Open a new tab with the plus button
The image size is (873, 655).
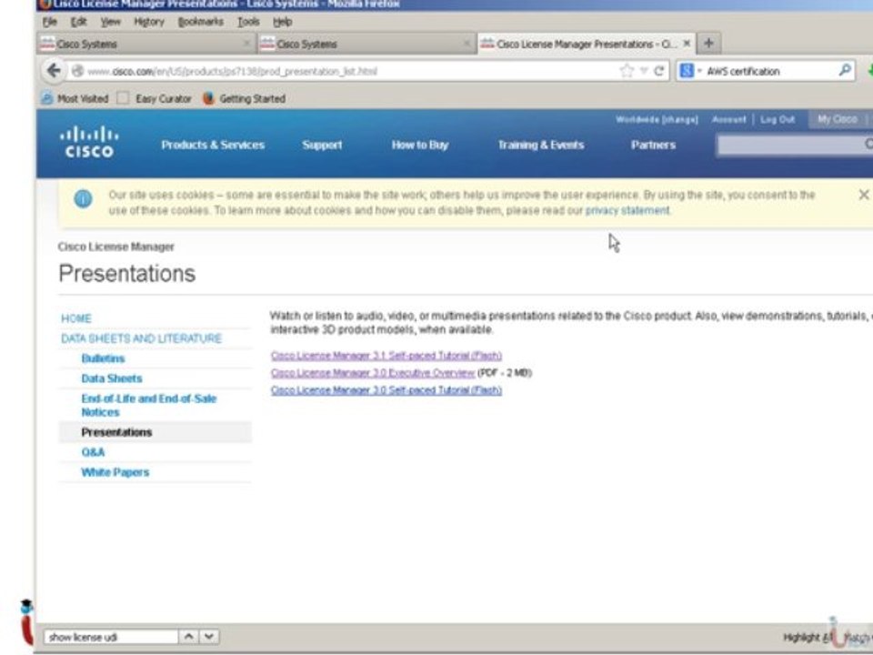[708, 43]
